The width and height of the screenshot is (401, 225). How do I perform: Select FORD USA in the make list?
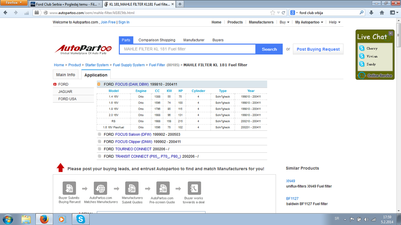click(67, 99)
